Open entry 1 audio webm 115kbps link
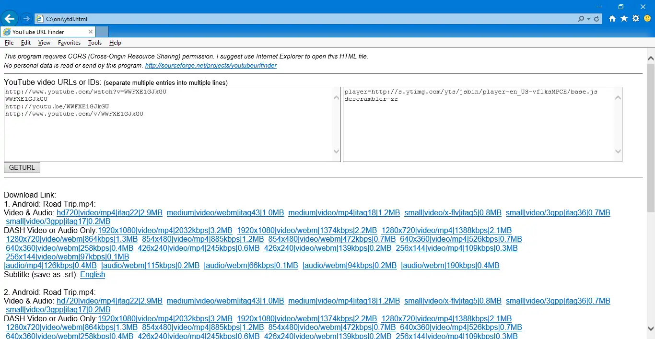This screenshot has height=339, width=655. (x=150, y=265)
